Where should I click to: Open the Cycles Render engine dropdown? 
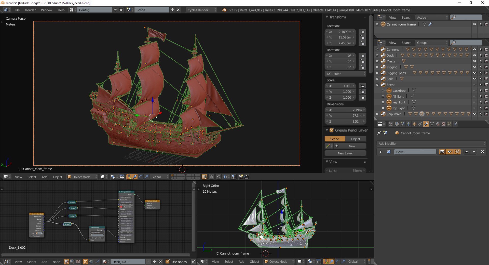(201, 10)
